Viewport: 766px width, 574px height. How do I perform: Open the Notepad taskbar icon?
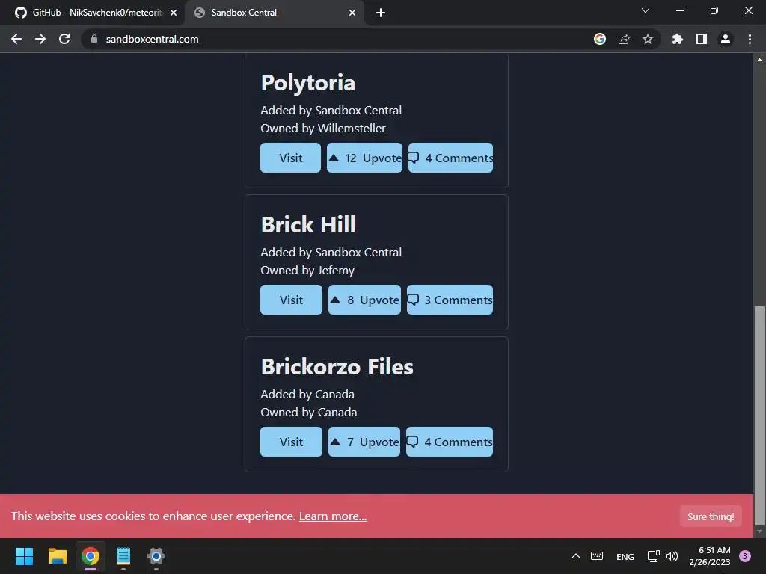pyautogui.click(x=123, y=556)
